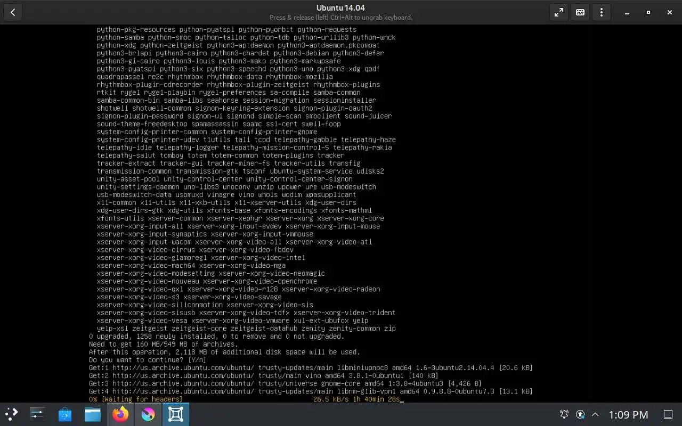This screenshot has width=682, height=426.
Task: Toggle fullscreen mode for the Ubuntu box
Action: coord(558,12)
